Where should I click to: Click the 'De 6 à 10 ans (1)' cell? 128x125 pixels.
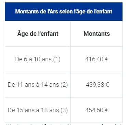(38, 59)
